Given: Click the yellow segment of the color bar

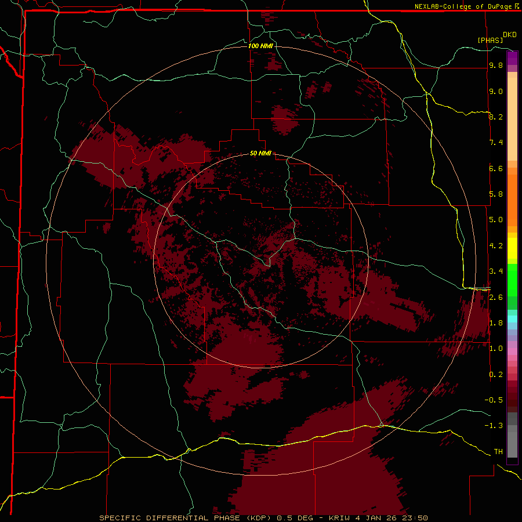Looking at the screenshot, I should (512, 248).
